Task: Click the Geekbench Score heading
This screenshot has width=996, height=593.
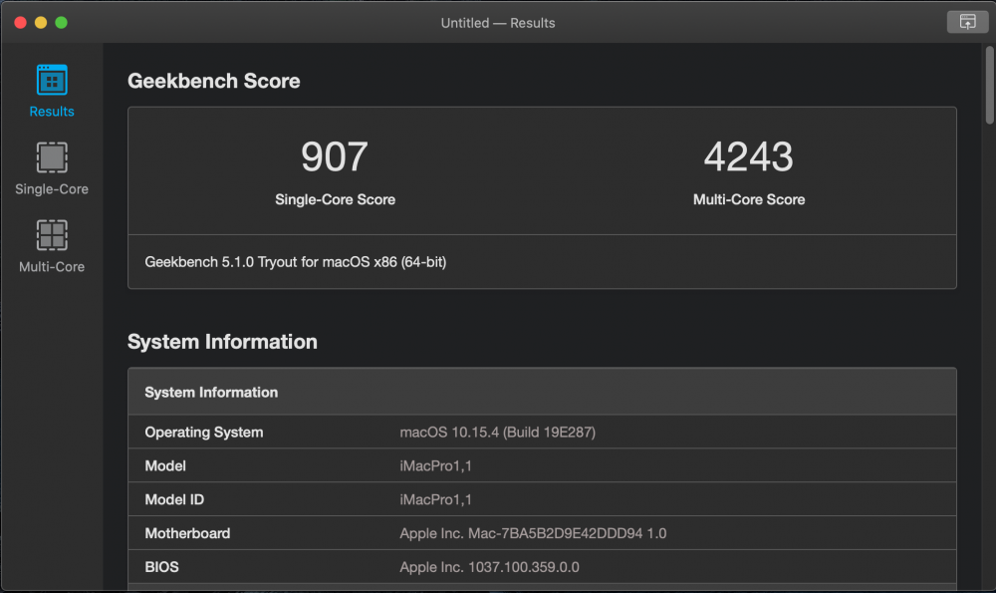Action: 213,81
